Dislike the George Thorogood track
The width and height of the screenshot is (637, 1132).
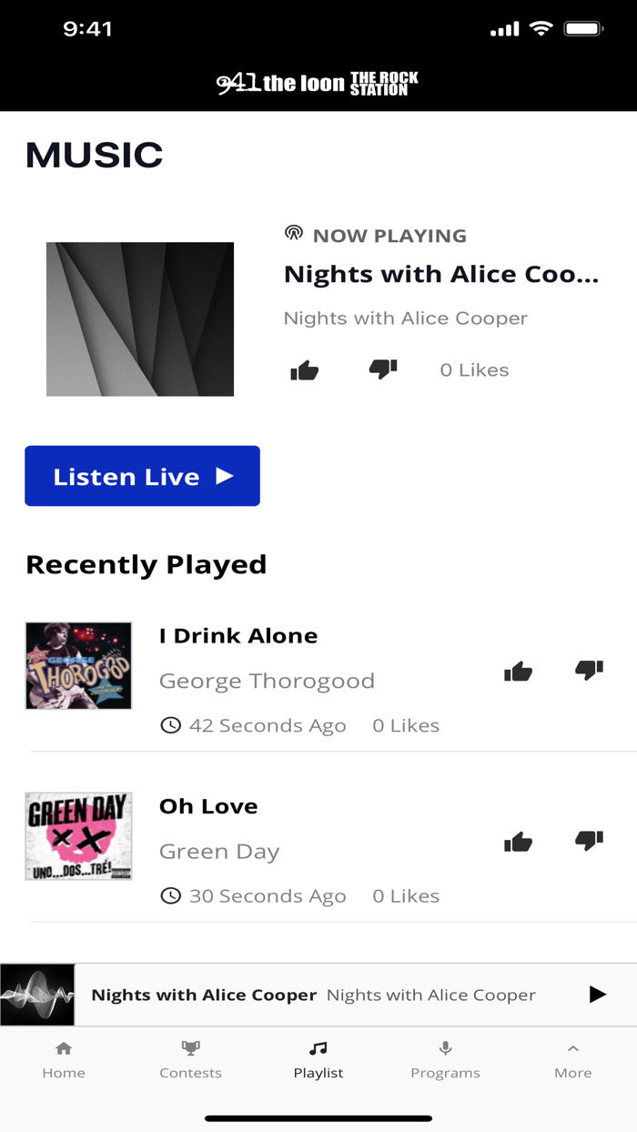tap(588, 671)
